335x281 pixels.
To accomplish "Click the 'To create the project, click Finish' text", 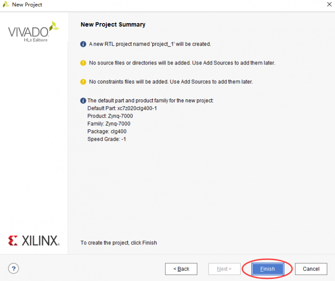I will (x=119, y=243).
